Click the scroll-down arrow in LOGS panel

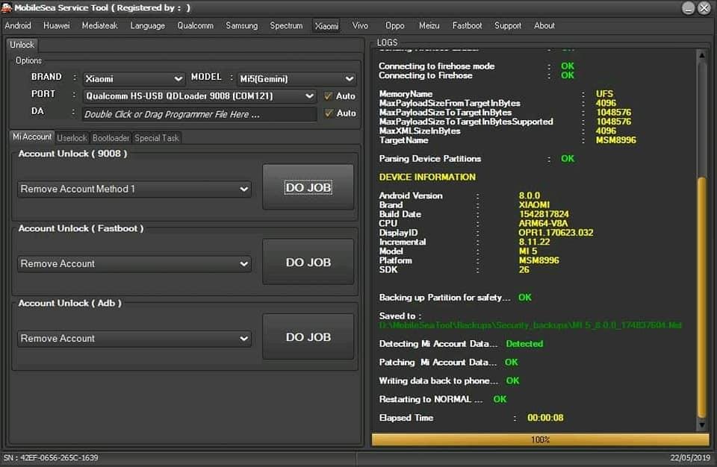(x=702, y=424)
